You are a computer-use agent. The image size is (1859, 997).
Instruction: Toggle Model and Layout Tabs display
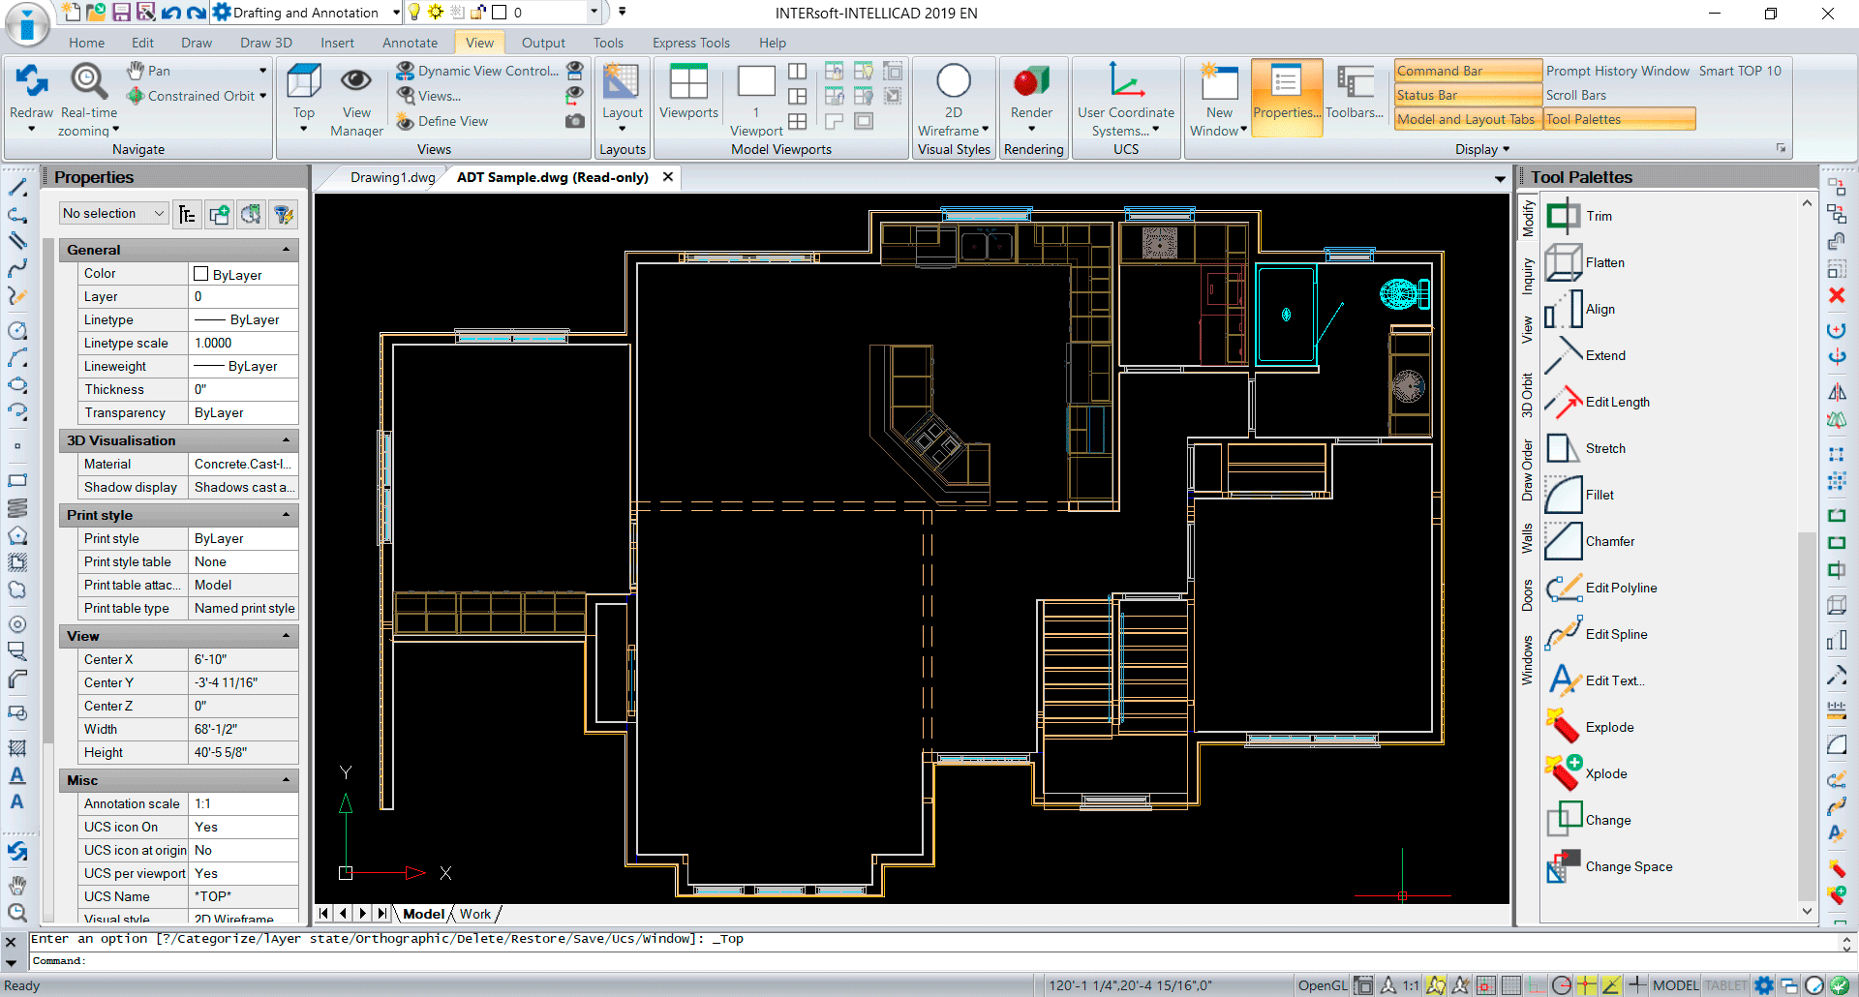[1468, 119]
